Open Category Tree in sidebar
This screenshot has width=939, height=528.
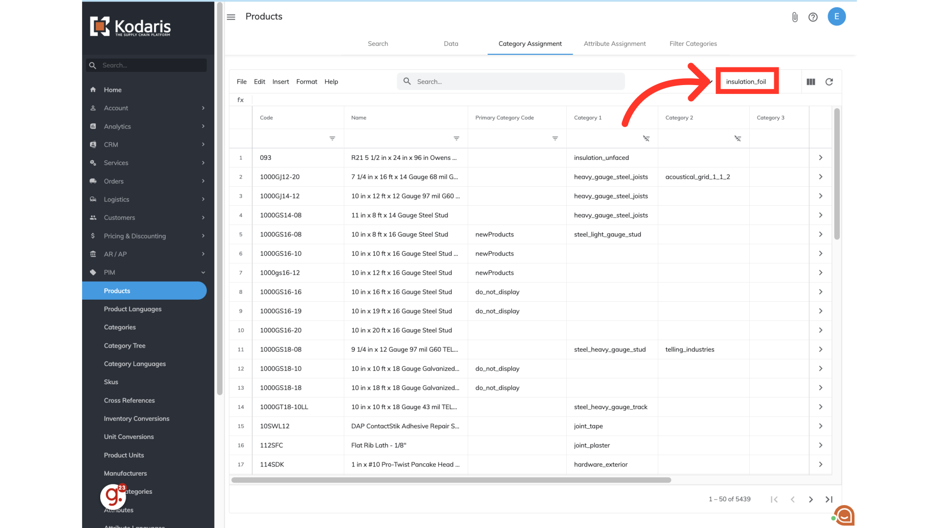click(x=124, y=346)
